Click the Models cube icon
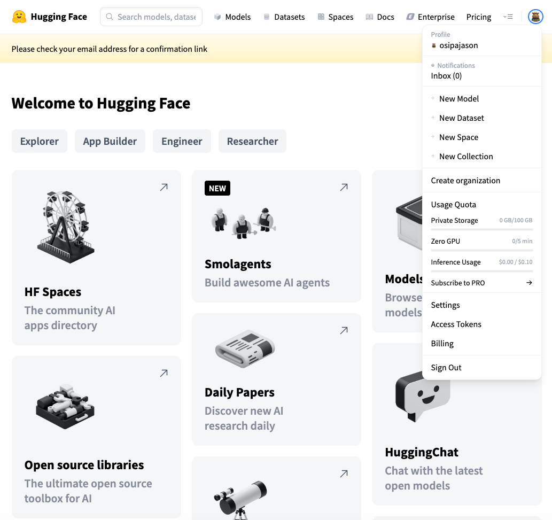Image resolution: width=552 pixels, height=520 pixels. coord(217,17)
